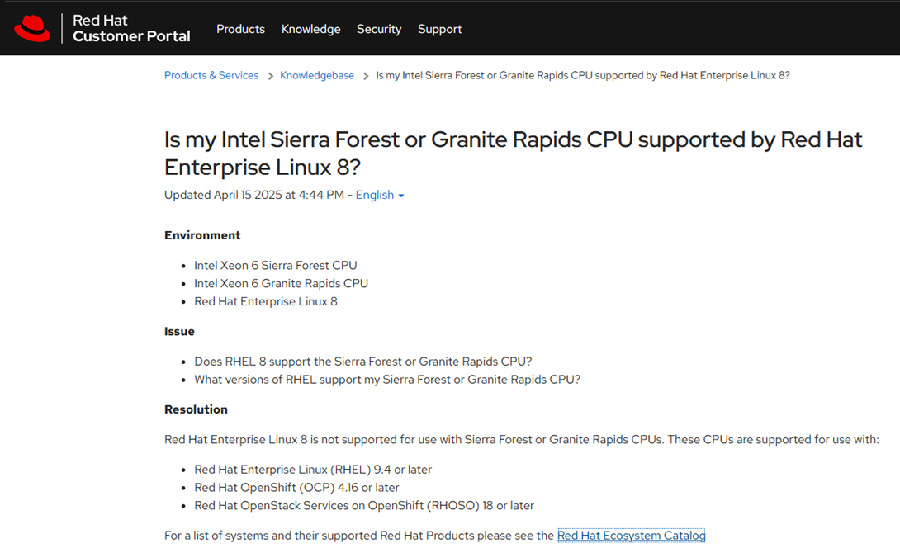Select the current article breadcrumb text

pyautogui.click(x=583, y=75)
